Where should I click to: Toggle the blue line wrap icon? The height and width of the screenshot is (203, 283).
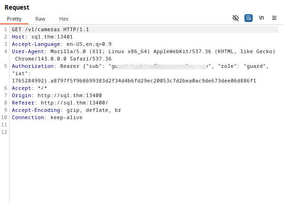pyautogui.click(x=249, y=18)
